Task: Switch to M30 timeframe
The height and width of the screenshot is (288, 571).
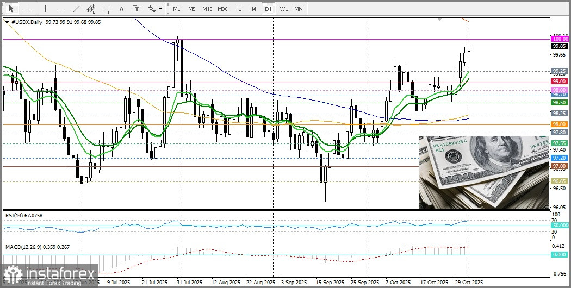Action: click(222, 9)
